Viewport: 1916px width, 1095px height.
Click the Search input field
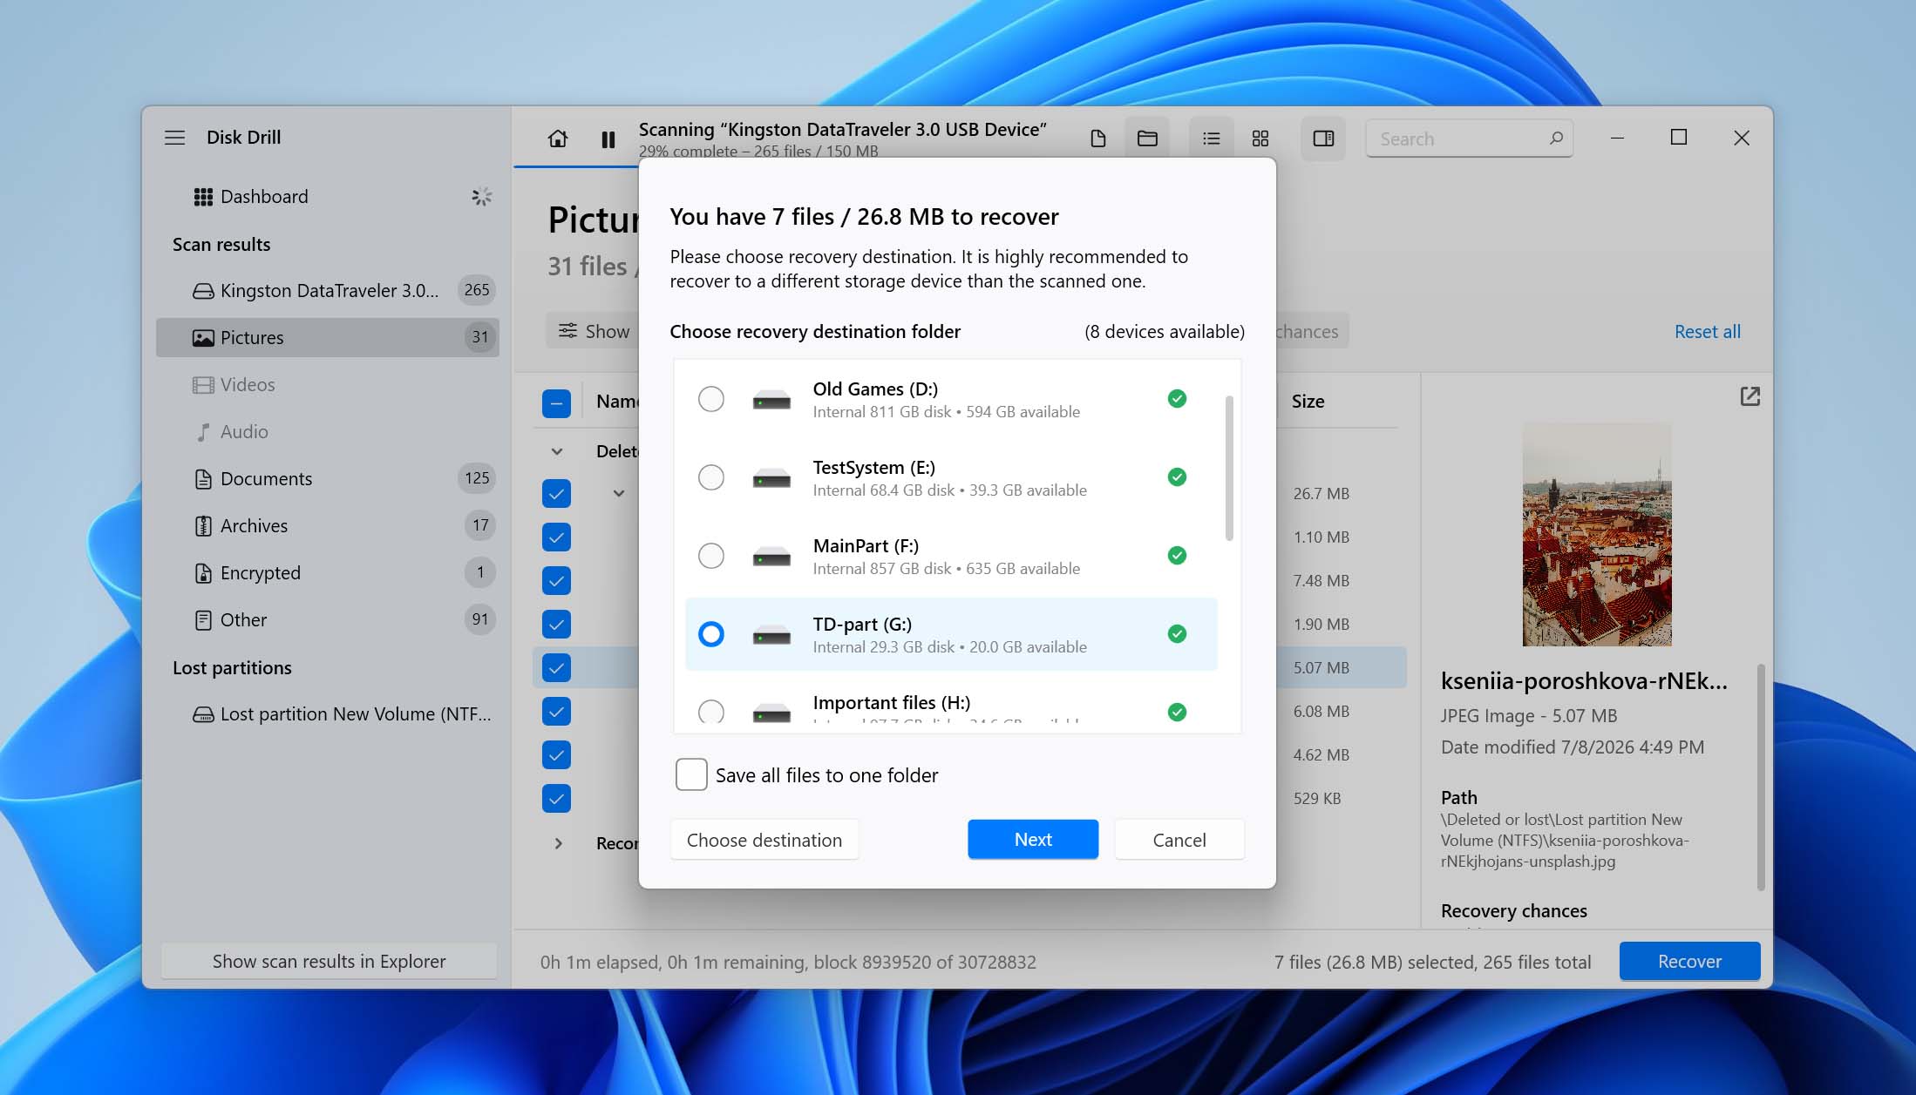[x=1469, y=139]
